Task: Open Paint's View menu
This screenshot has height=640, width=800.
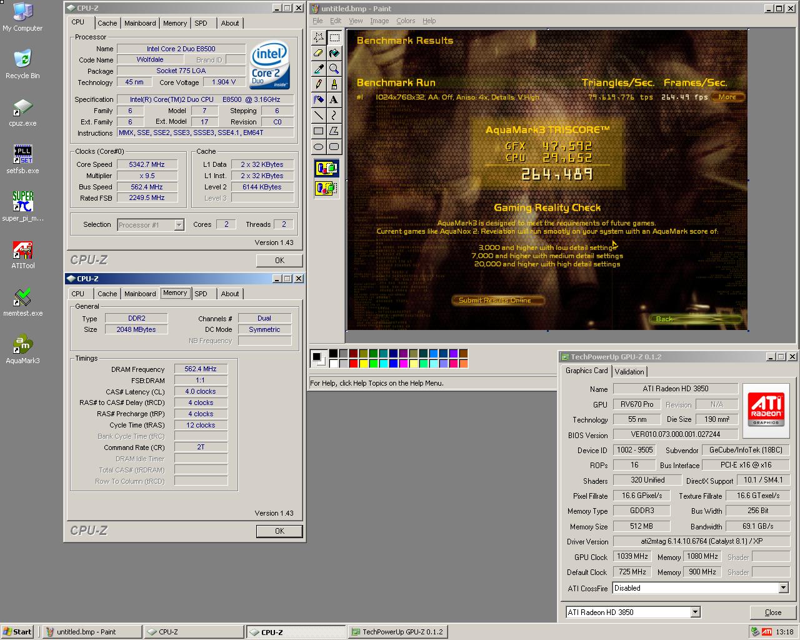Action: tap(356, 21)
